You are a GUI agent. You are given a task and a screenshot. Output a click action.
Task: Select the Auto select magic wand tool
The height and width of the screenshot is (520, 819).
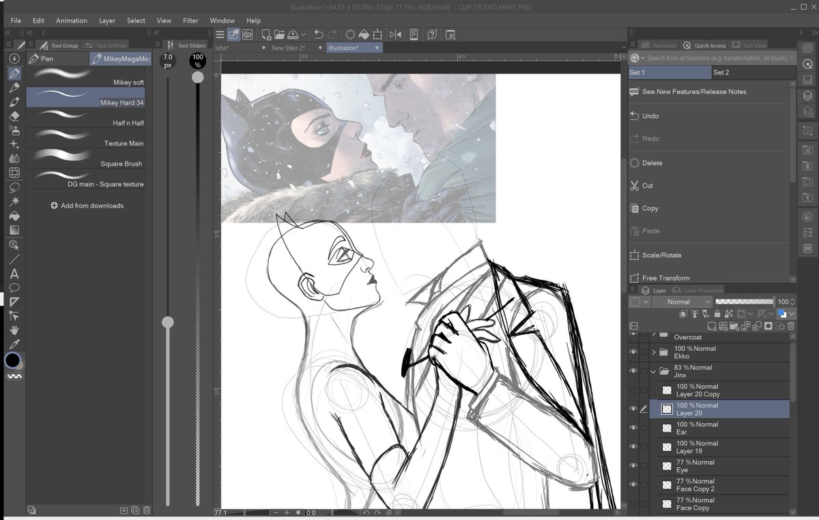click(14, 201)
